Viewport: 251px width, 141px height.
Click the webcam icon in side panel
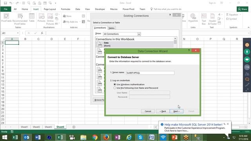tap(247, 67)
